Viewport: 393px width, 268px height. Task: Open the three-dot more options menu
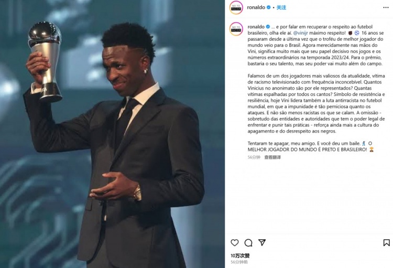click(386, 7)
